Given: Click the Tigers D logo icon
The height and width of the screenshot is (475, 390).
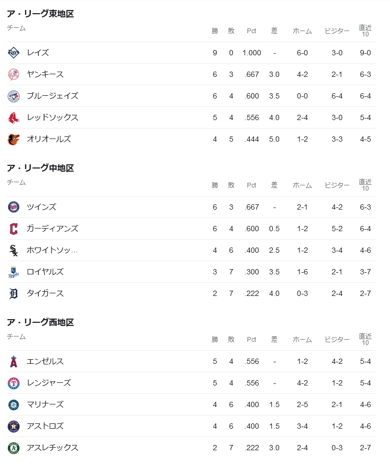Looking at the screenshot, I should pyautogui.click(x=13, y=293).
